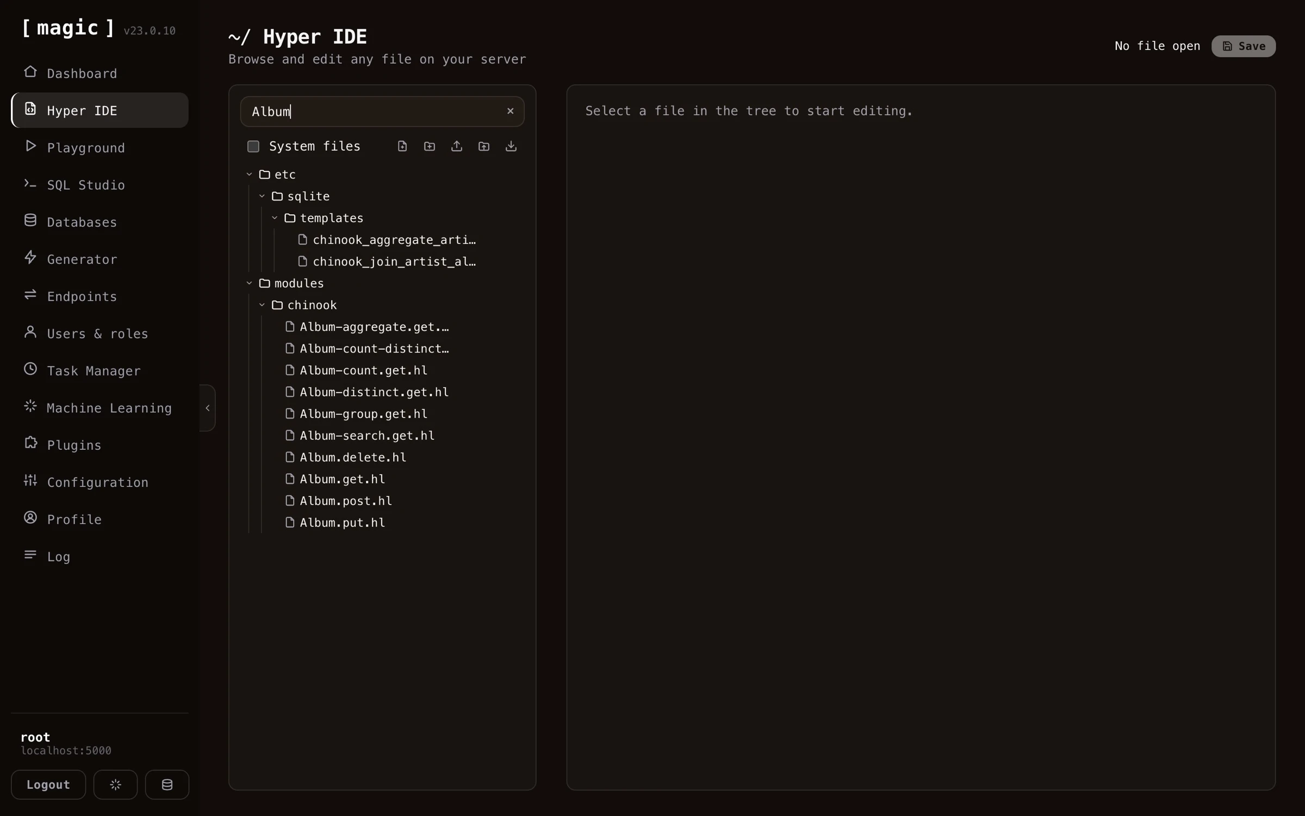Open the Plugins page
Image resolution: width=1305 pixels, height=816 pixels.
(100, 445)
